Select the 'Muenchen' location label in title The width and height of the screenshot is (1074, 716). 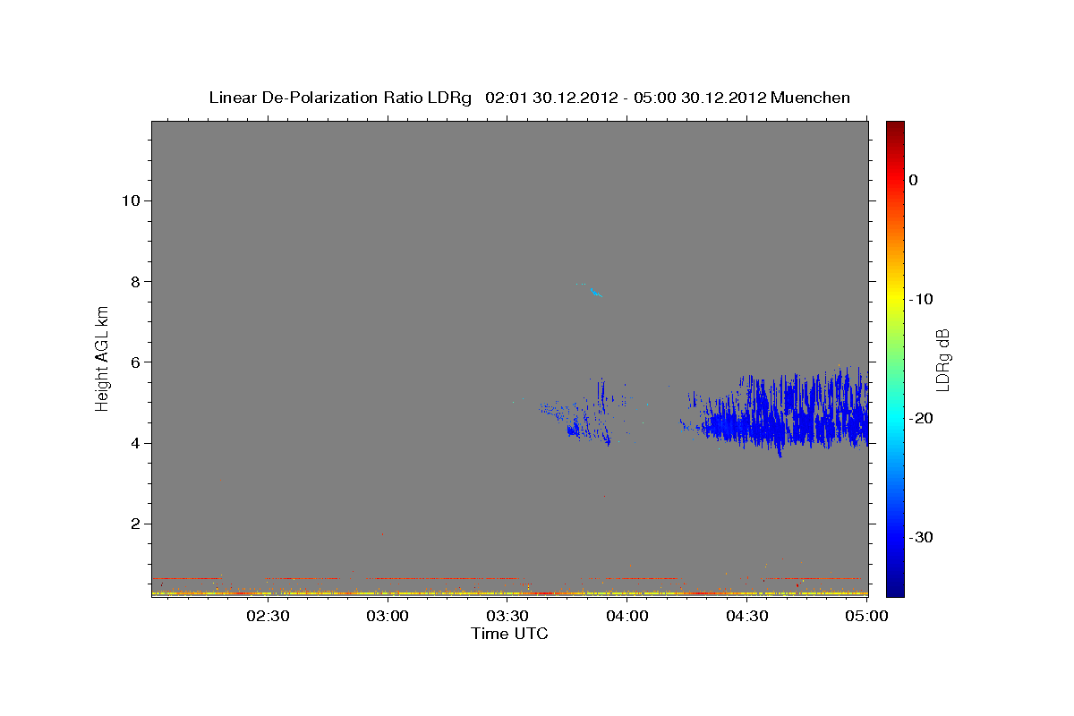pyautogui.click(x=811, y=98)
